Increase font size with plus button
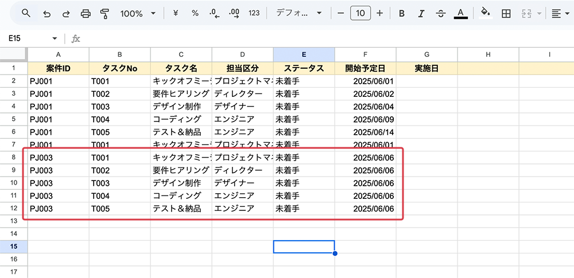The width and height of the screenshot is (574, 278). tap(379, 13)
